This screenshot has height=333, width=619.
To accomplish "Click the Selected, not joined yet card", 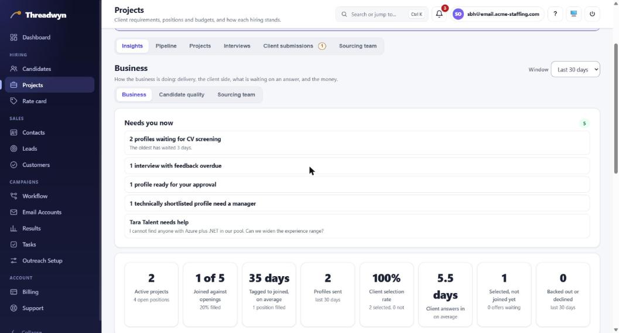I will pyautogui.click(x=504, y=295).
